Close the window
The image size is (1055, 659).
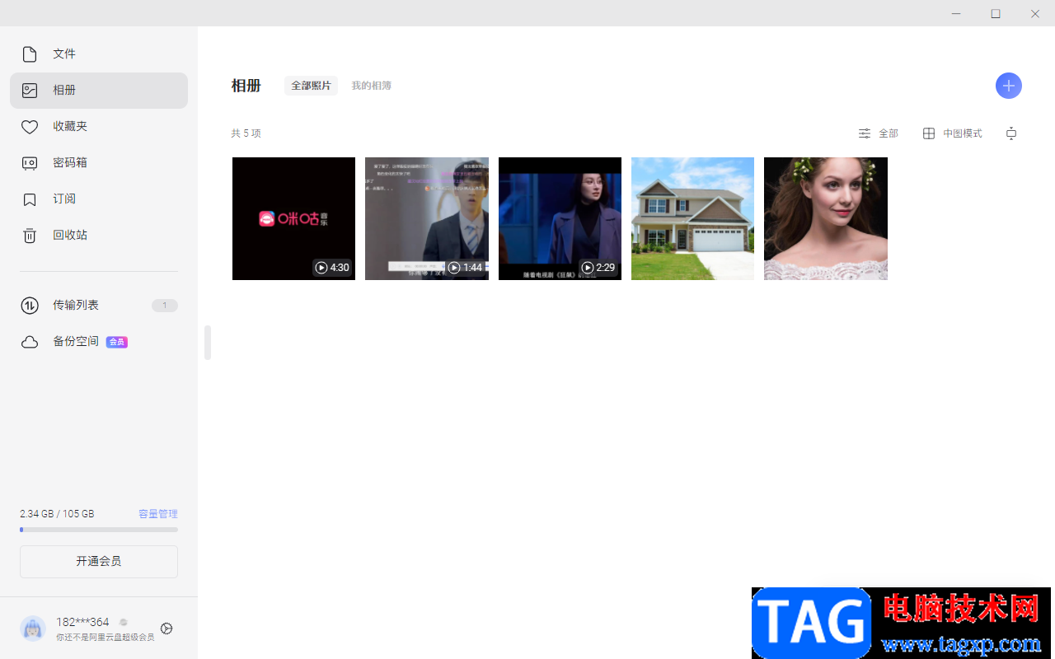(1035, 13)
